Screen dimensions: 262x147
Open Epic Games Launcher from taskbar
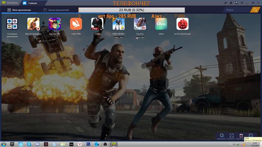12,144
